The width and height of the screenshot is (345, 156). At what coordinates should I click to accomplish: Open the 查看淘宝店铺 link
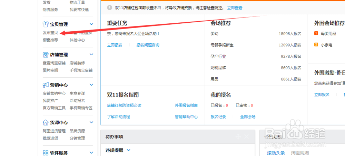click(x=54, y=63)
